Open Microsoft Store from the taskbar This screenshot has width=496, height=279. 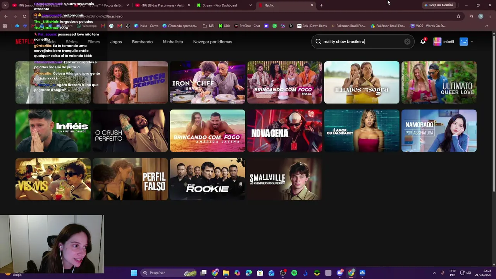point(260,273)
